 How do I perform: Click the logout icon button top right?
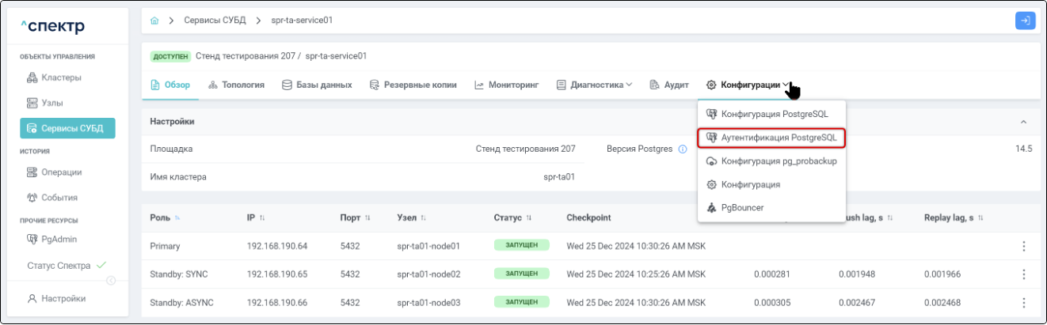point(1025,21)
